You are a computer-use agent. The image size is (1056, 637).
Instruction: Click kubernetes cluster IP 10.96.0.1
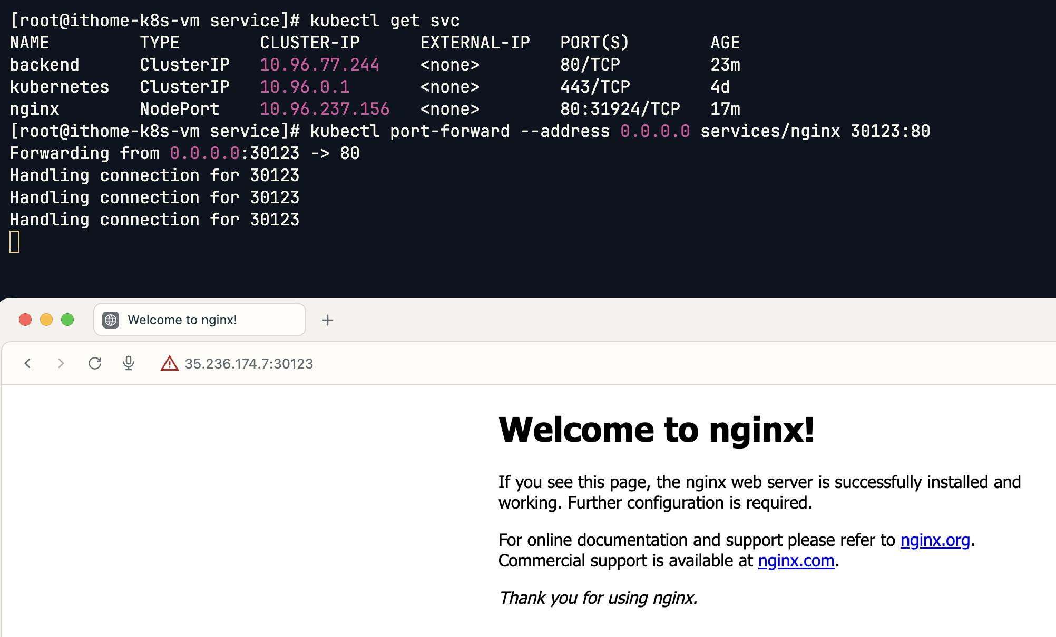[x=305, y=87]
